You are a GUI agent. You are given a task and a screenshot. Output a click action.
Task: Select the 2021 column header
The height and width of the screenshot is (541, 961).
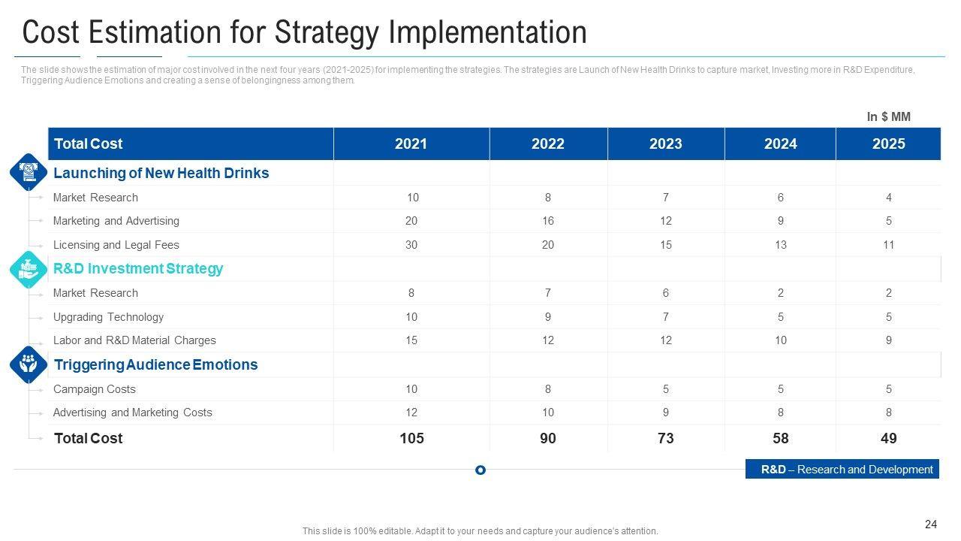point(411,144)
